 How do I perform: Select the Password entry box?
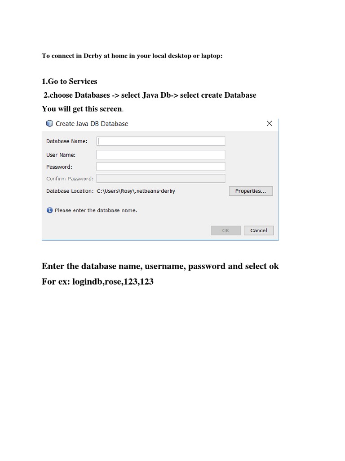tap(161, 167)
